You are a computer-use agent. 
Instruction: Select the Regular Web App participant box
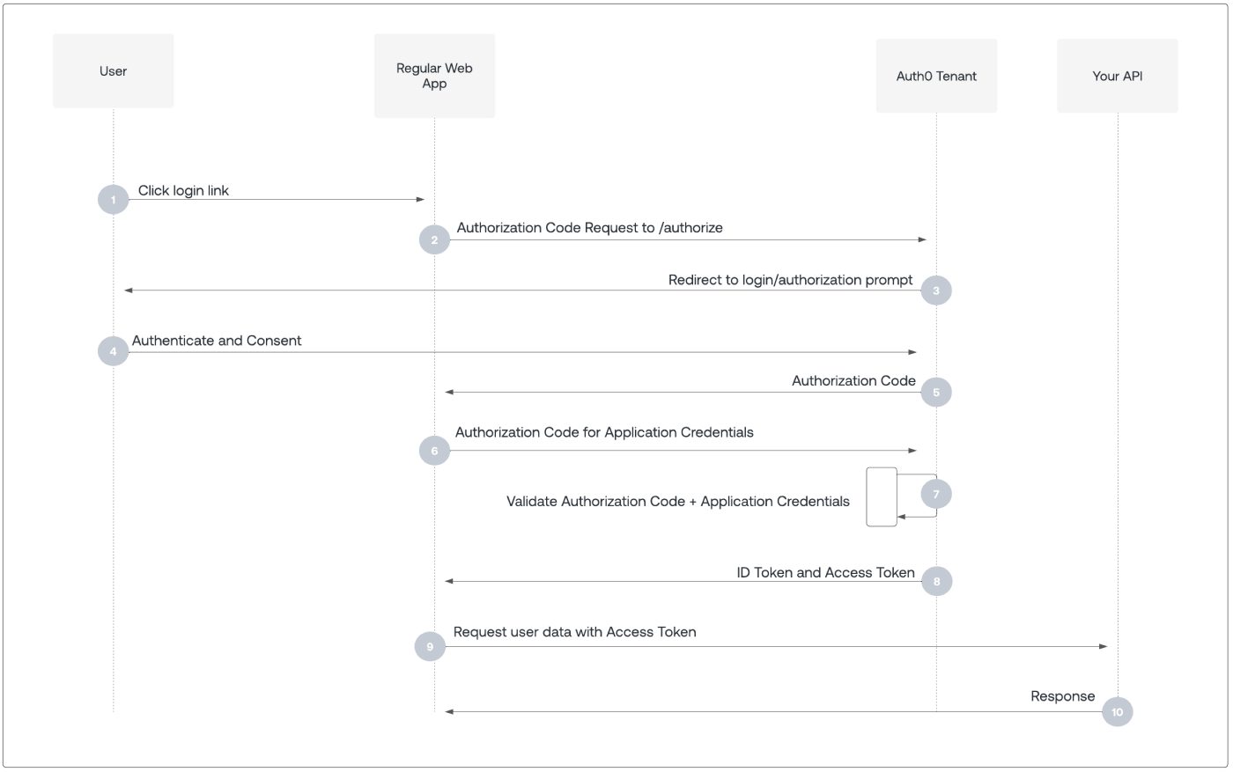[x=434, y=76]
